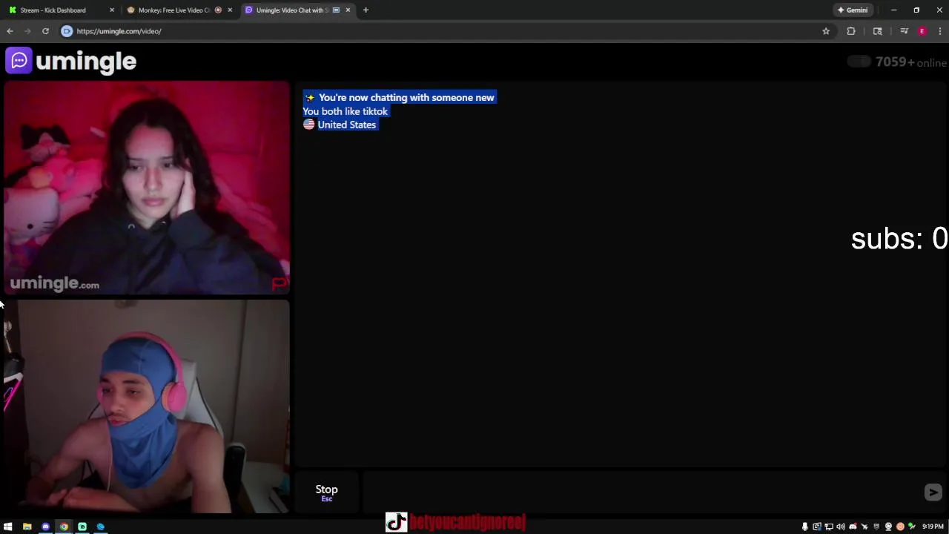
Task: Click your own webcam preview
Action: (147, 406)
